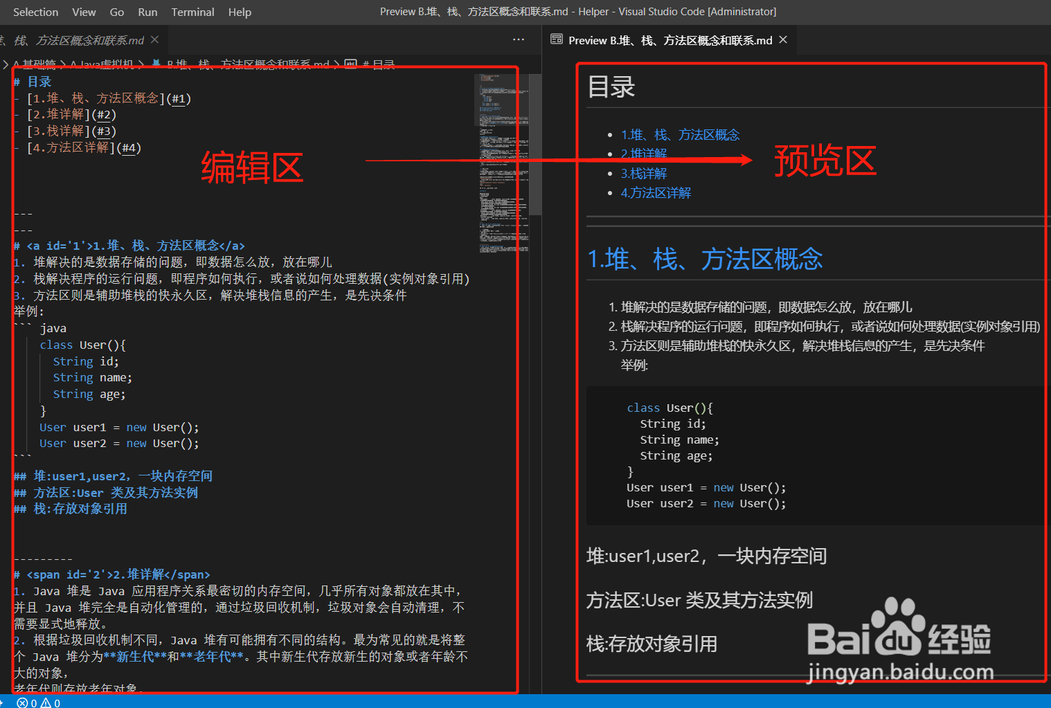The height and width of the screenshot is (708, 1051).
Task: Click preview heading '堆:user1,user2, 一块内存空间'
Action: tap(706, 556)
